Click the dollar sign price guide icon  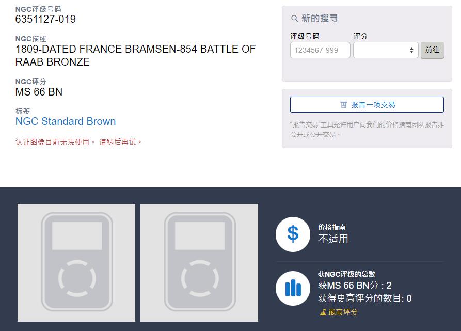click(x=293, y=234)
